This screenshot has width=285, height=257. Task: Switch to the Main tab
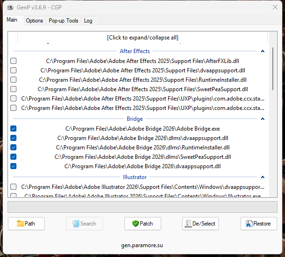12,20
